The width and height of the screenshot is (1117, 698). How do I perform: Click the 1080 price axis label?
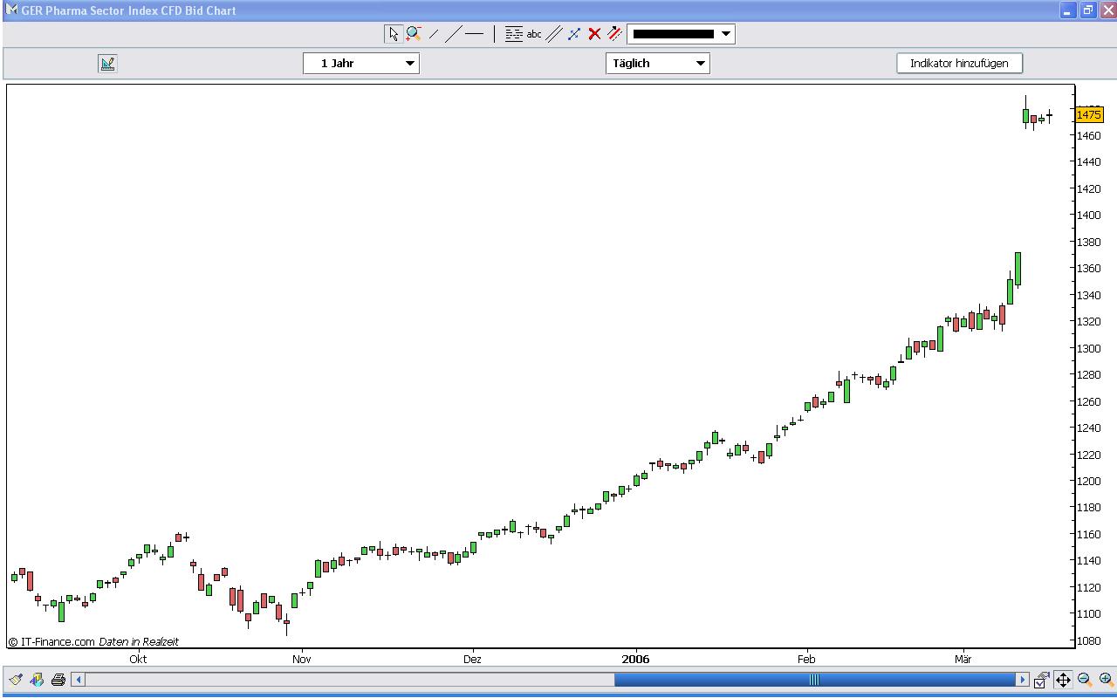1088,640
